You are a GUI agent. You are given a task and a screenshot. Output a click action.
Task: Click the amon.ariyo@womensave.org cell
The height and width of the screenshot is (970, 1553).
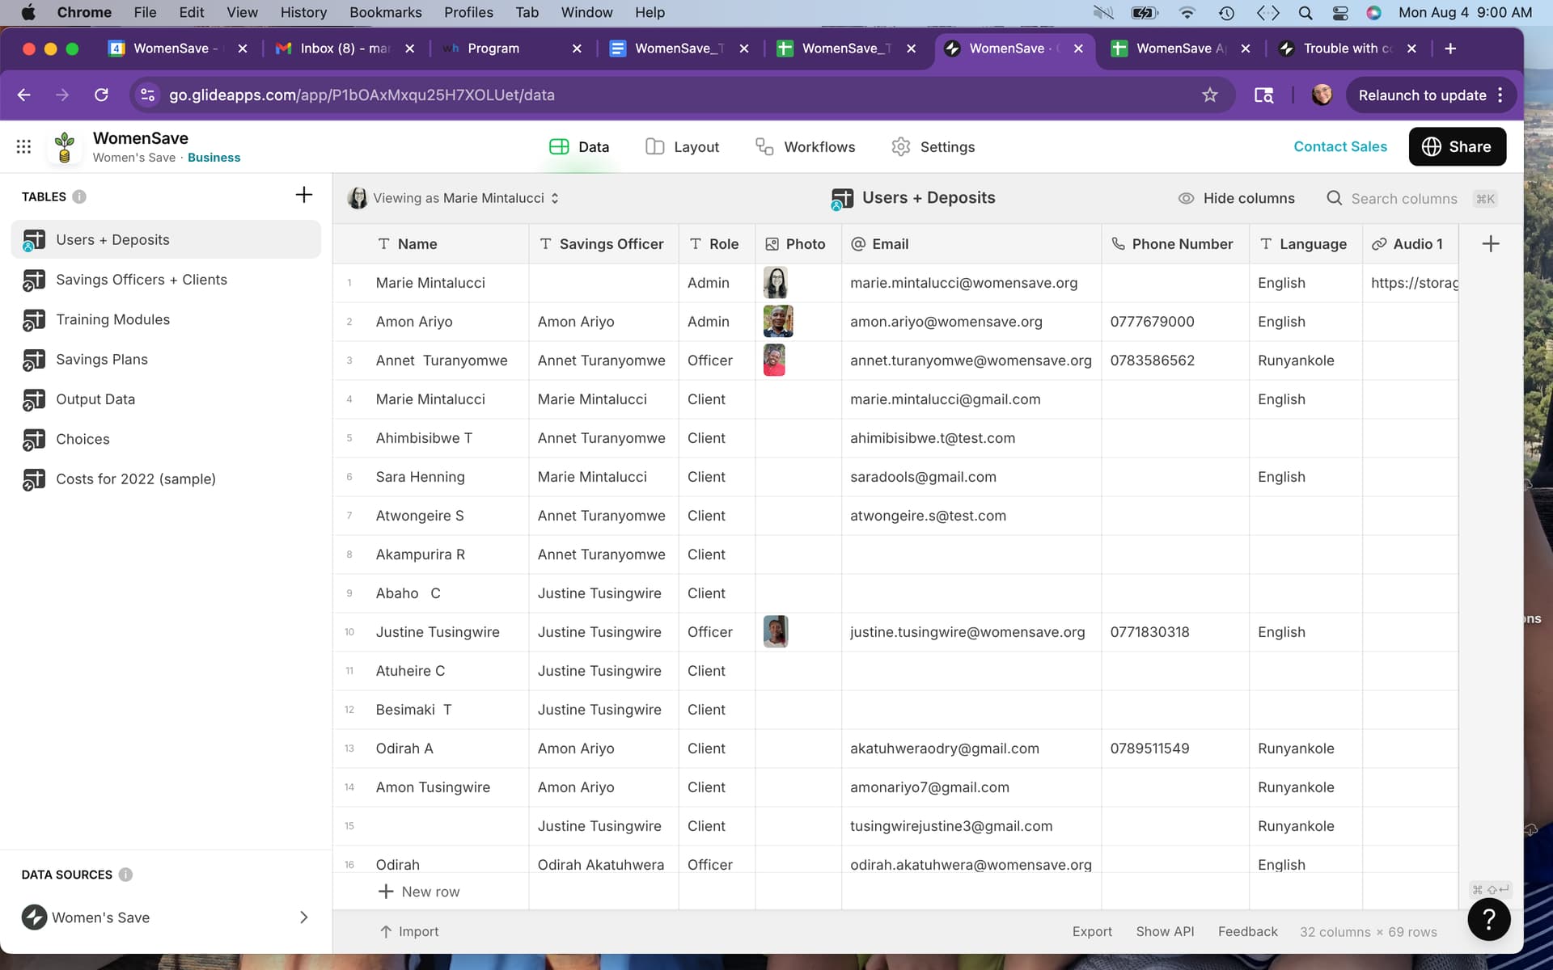tap(971, 322)
